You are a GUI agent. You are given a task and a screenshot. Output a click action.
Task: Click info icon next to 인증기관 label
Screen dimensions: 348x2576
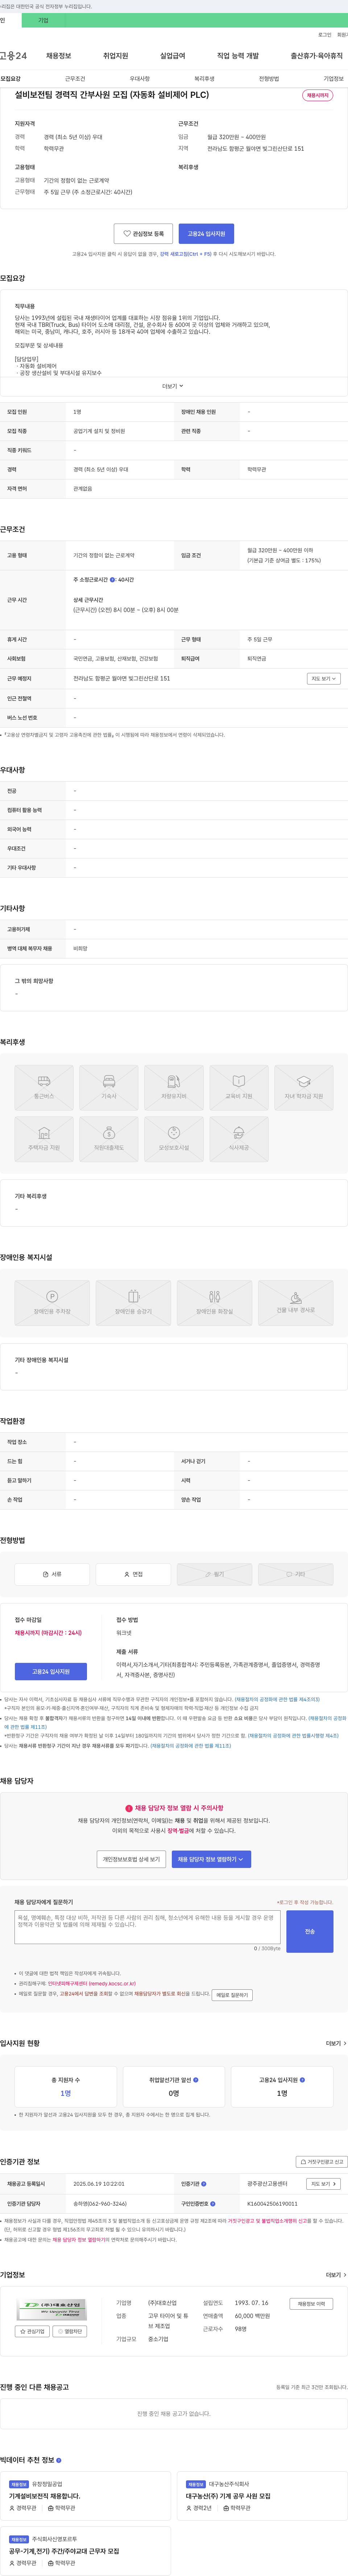point(204,2184)
